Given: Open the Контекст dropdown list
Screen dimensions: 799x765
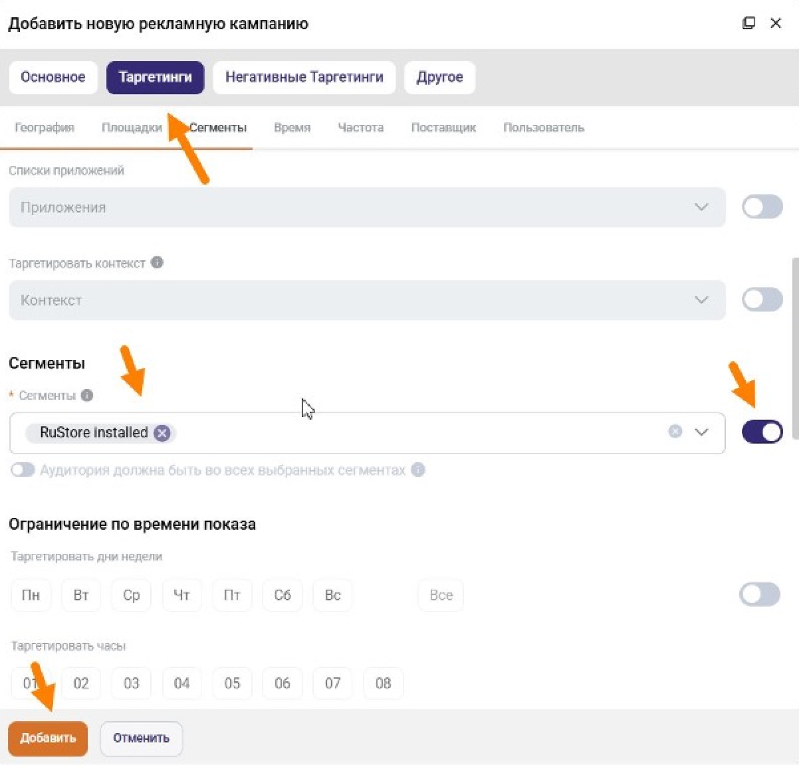Looking at the screenshot, I should (x=701, y=300).
